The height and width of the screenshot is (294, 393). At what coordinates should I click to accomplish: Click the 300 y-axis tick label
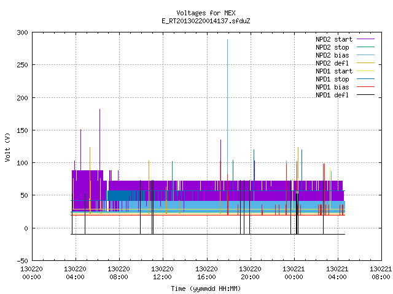tap(22, 32)
